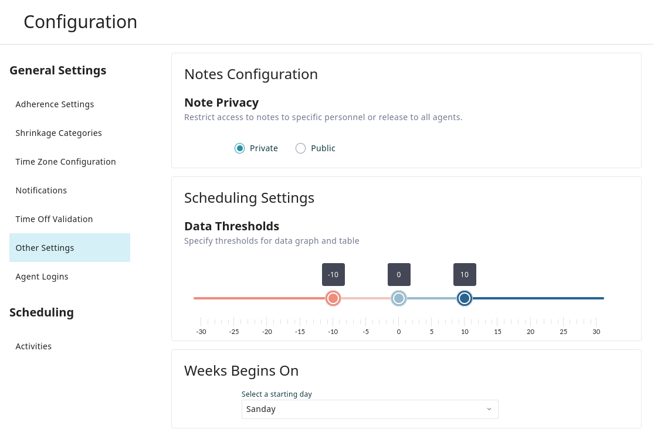Navigate to Agent Logins
Image resolution: width=654 pixels, height=436 pixels.
coord(42,277)
